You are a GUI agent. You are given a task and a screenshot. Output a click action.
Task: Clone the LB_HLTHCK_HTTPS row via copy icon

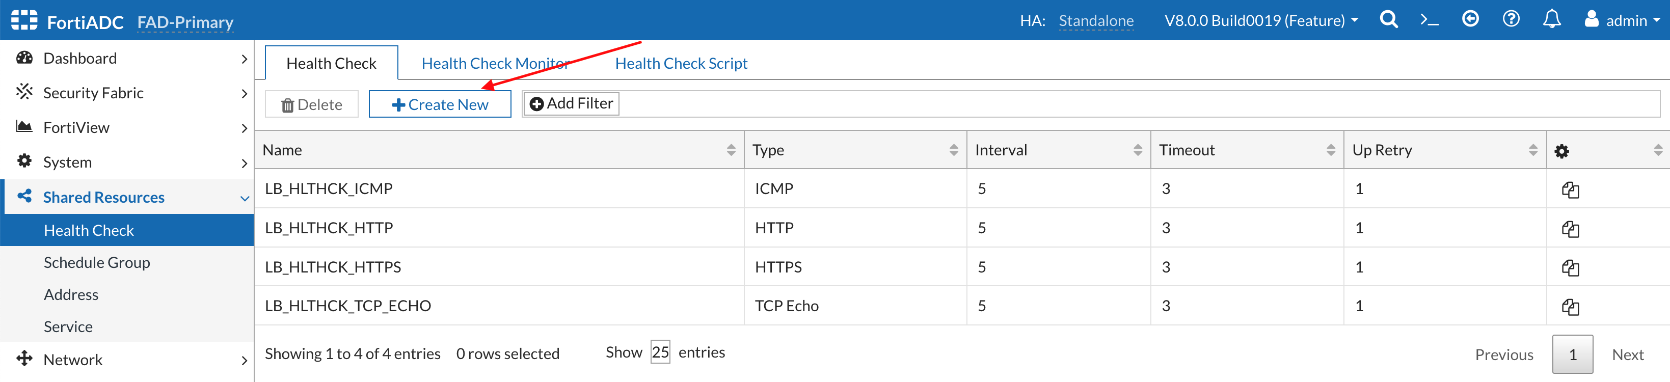coord(1570,267)
